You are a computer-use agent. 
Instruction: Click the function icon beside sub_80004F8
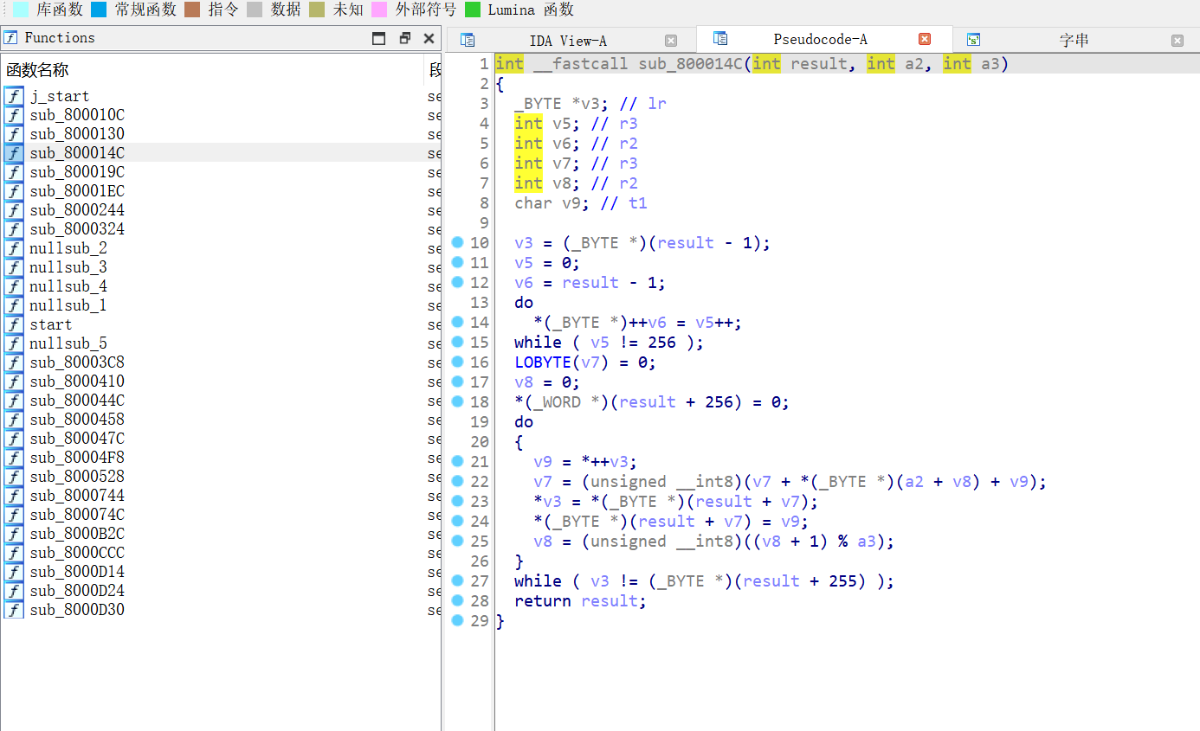pyautogui.click(x=14, y=458)
